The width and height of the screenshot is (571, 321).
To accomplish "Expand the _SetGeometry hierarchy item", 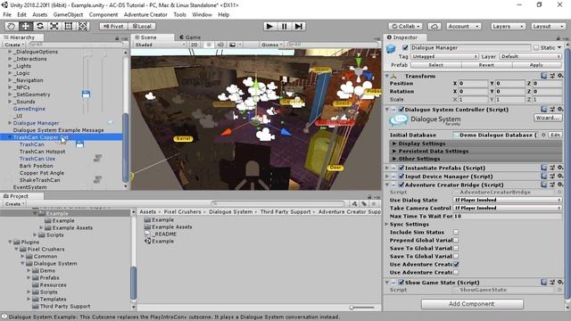I will (10, 95).
